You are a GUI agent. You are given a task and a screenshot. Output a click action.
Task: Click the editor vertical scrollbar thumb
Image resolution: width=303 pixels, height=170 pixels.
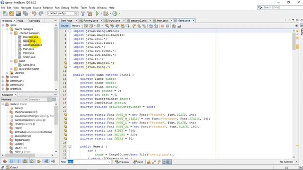294,41
